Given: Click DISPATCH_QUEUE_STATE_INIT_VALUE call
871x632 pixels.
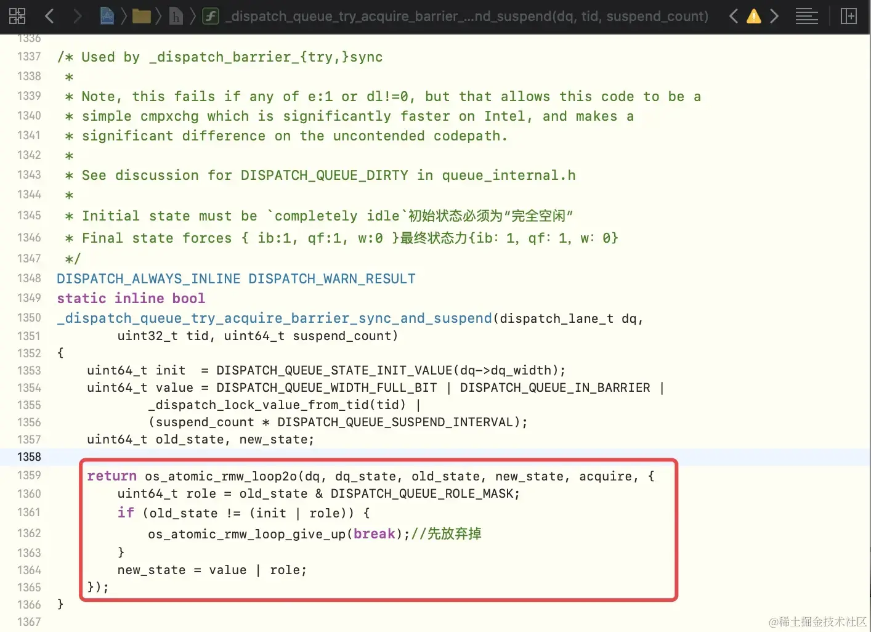Looking at the screenshot, I should (x=391, y=370).
